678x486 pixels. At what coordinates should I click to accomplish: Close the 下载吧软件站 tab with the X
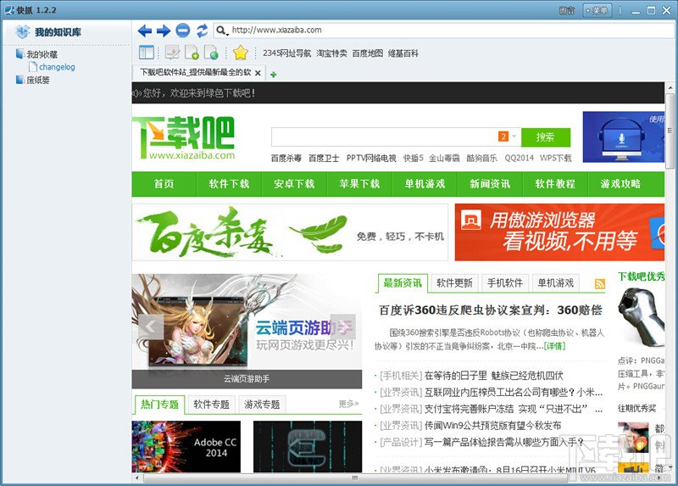[258, 73]
